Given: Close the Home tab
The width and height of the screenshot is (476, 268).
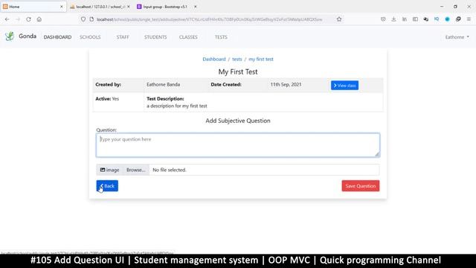Looking at the screenshot, I should pos(61,7).
